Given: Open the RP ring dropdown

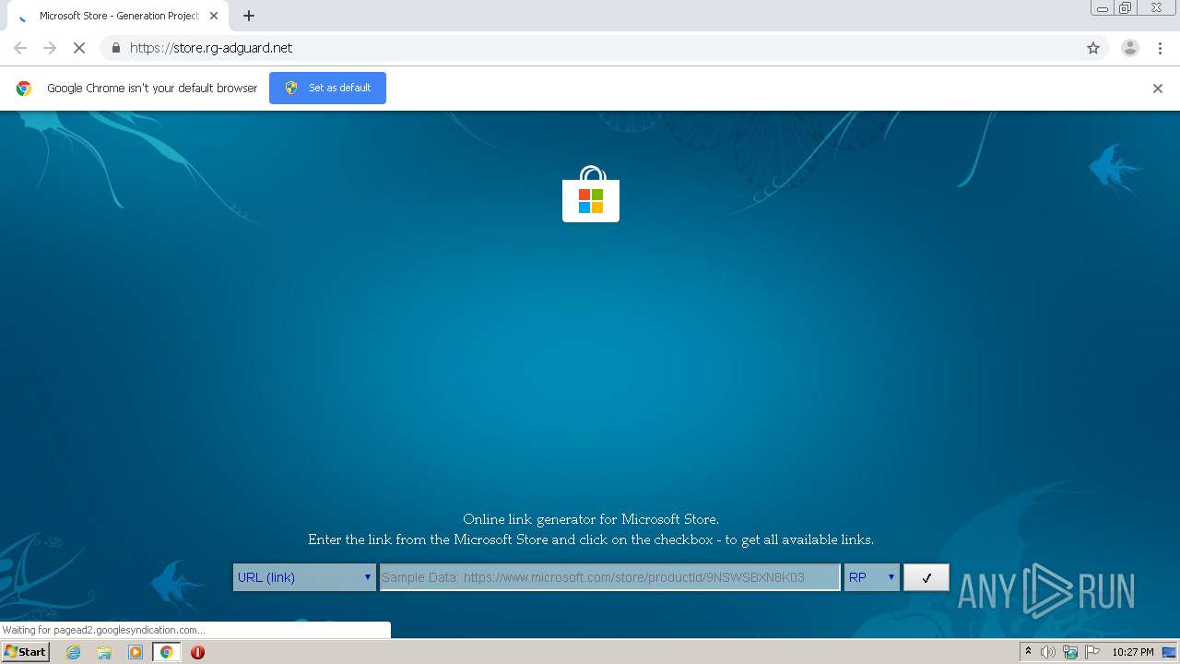Looking at the screenshot, I should tap(871, 577).
